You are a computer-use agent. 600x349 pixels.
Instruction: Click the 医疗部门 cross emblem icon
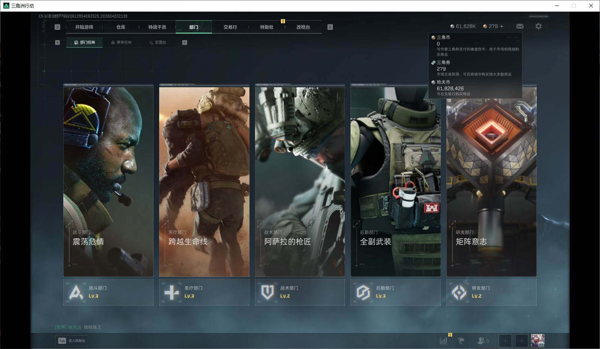172,292
